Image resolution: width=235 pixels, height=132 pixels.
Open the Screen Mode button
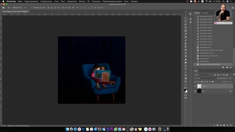(x=185, y=98)
